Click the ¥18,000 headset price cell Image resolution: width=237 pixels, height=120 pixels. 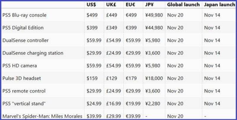154,78
